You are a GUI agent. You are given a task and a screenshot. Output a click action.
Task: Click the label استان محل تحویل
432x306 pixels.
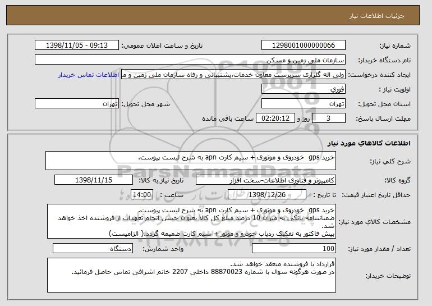click(x=384, y=104)
